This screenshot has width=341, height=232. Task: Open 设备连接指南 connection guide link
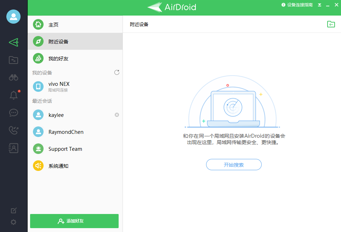297,5
